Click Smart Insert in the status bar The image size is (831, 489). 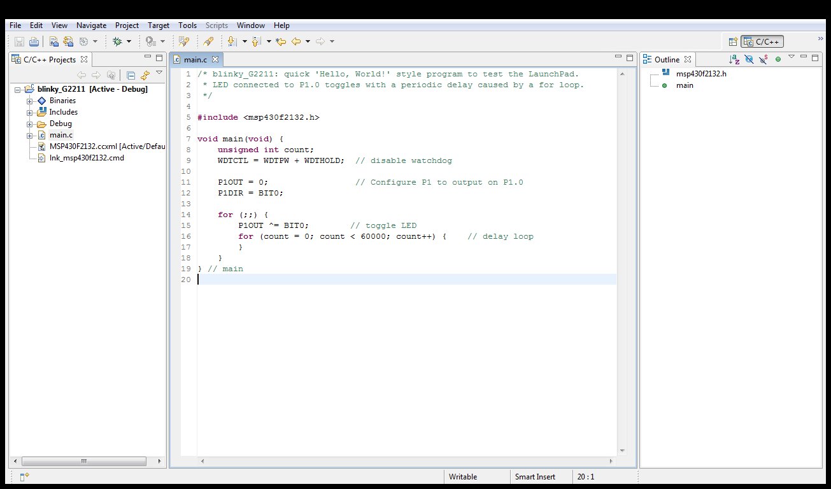537,476
